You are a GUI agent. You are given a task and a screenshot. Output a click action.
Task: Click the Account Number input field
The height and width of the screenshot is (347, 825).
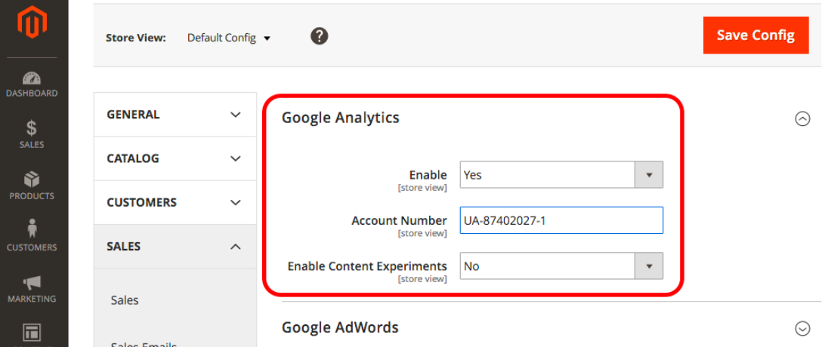pos(561,220)
